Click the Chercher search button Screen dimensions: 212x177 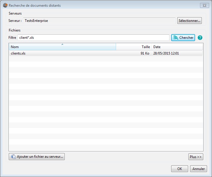tap(183, 38)
